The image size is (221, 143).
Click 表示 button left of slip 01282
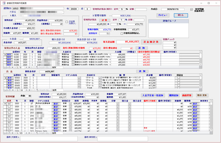pyautogui.click(x=9, y=54)
